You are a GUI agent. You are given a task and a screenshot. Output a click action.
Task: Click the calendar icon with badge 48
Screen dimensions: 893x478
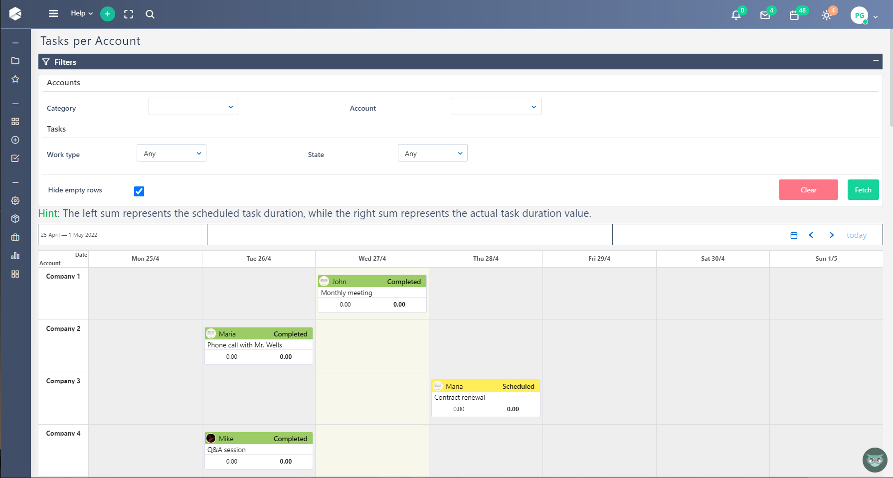(x=794, y=15)
